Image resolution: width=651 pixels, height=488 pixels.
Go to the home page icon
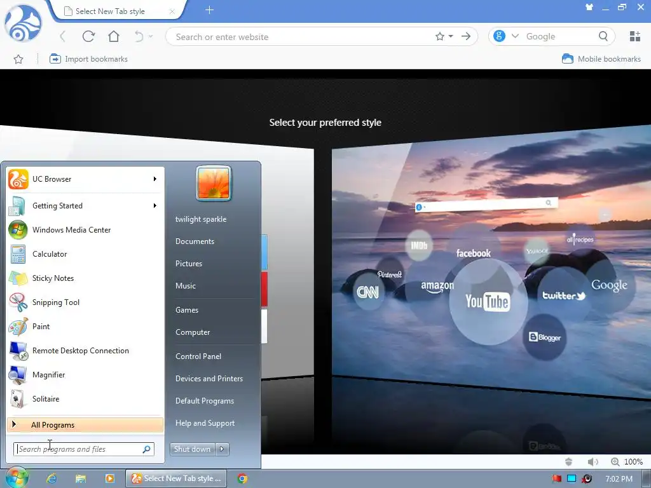(113, 36)
